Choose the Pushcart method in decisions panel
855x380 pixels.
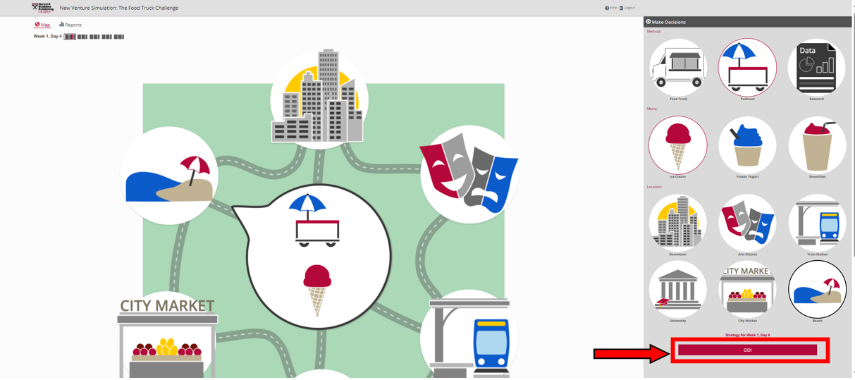[747, 68]
